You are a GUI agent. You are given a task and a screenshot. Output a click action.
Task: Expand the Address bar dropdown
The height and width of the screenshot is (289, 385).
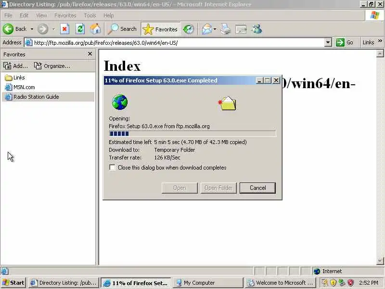click(328, 43)
